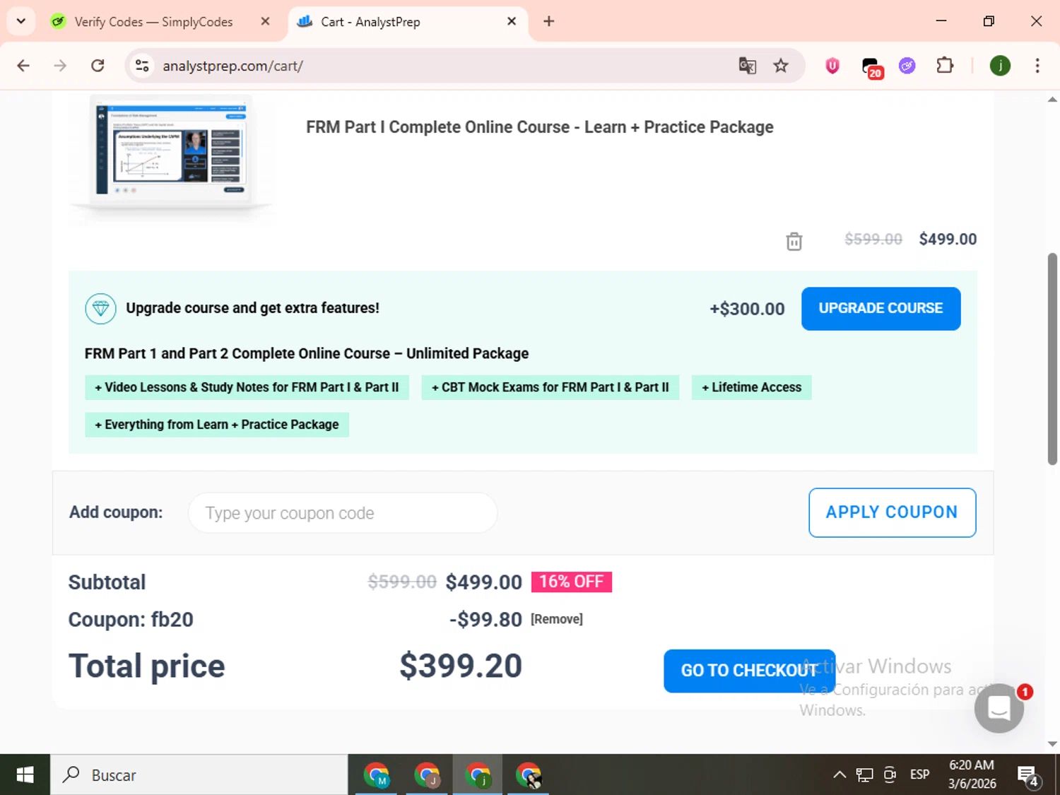
Task: Click the network icon in system tray
Action: pyautogui.click(x=864, y=775)
